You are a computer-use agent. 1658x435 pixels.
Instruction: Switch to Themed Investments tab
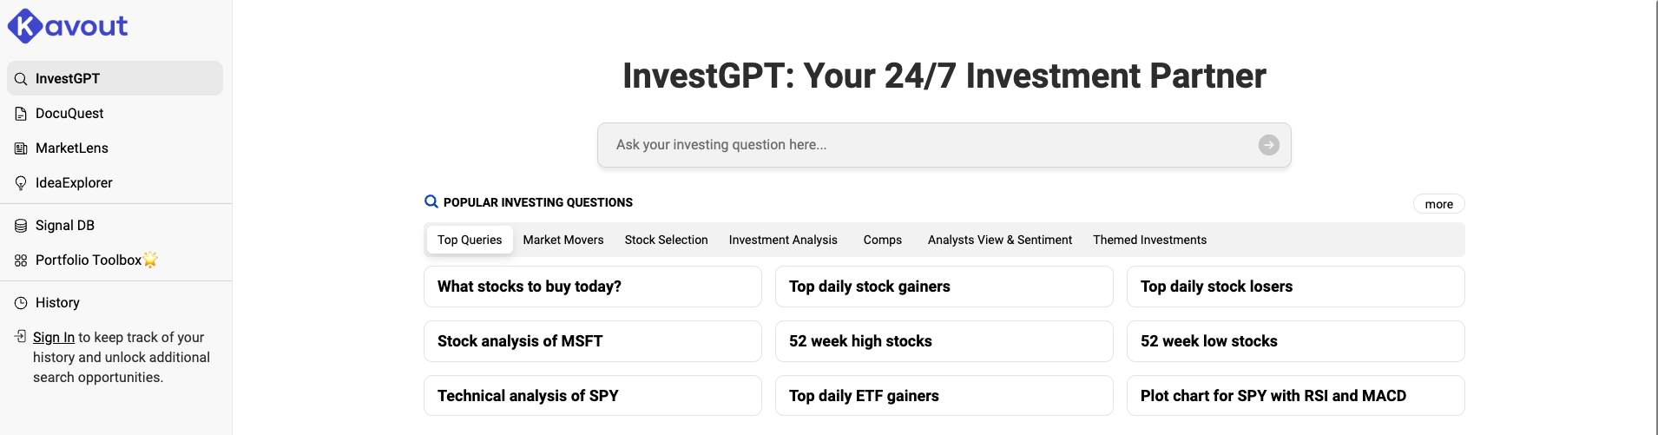coord(1149,240)
